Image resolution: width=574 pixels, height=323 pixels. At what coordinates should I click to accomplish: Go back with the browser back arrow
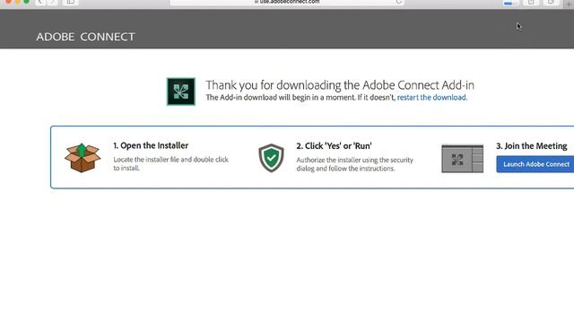coord(39,2)
